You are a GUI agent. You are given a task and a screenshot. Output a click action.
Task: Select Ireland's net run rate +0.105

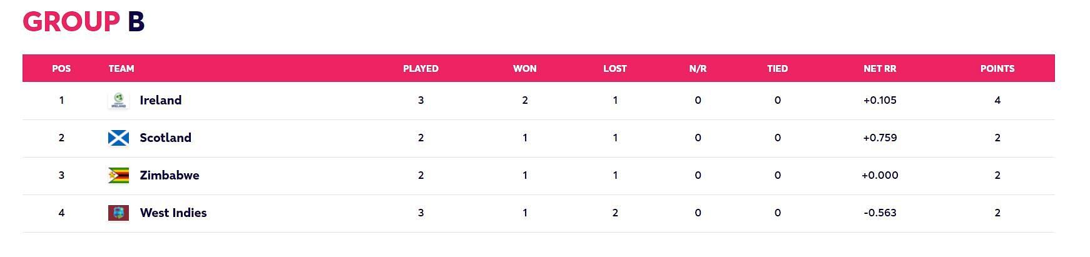[x=880, y=100]
